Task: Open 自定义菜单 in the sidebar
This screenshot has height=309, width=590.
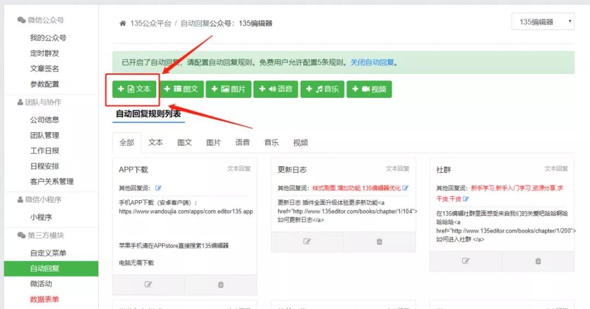Action: 48,253
